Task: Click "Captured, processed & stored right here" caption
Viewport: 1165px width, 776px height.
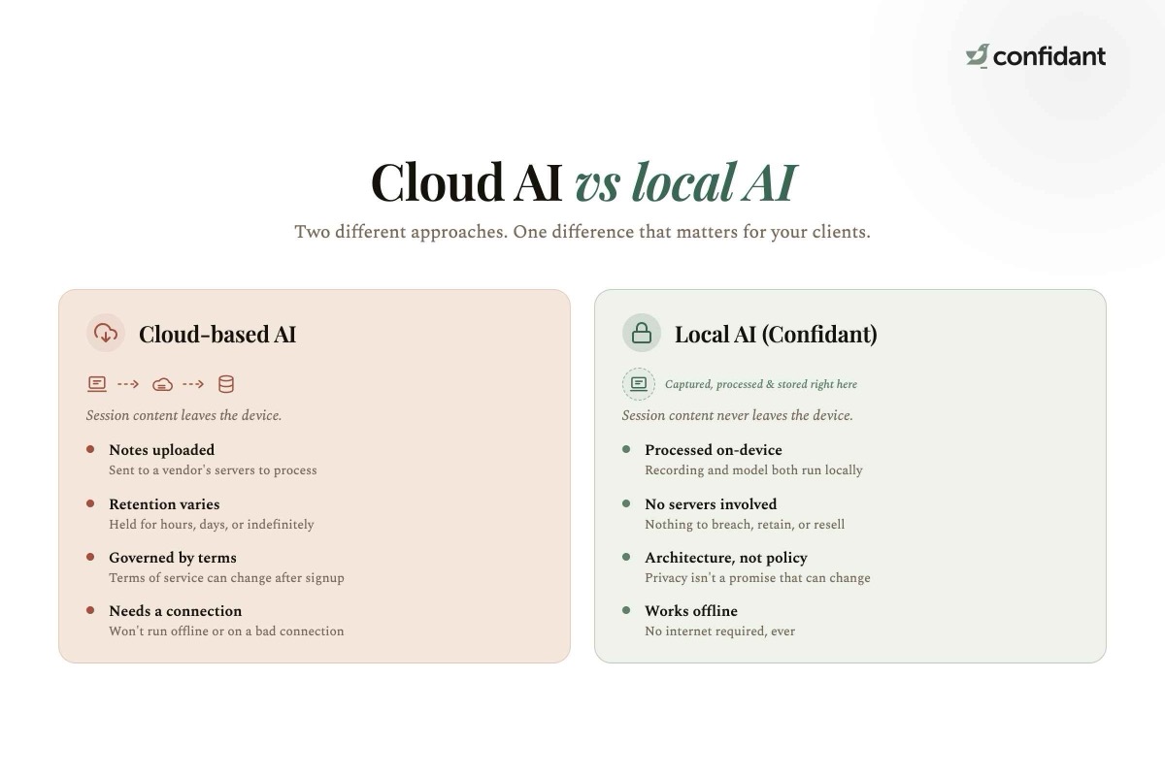Action: click(761, 384)
